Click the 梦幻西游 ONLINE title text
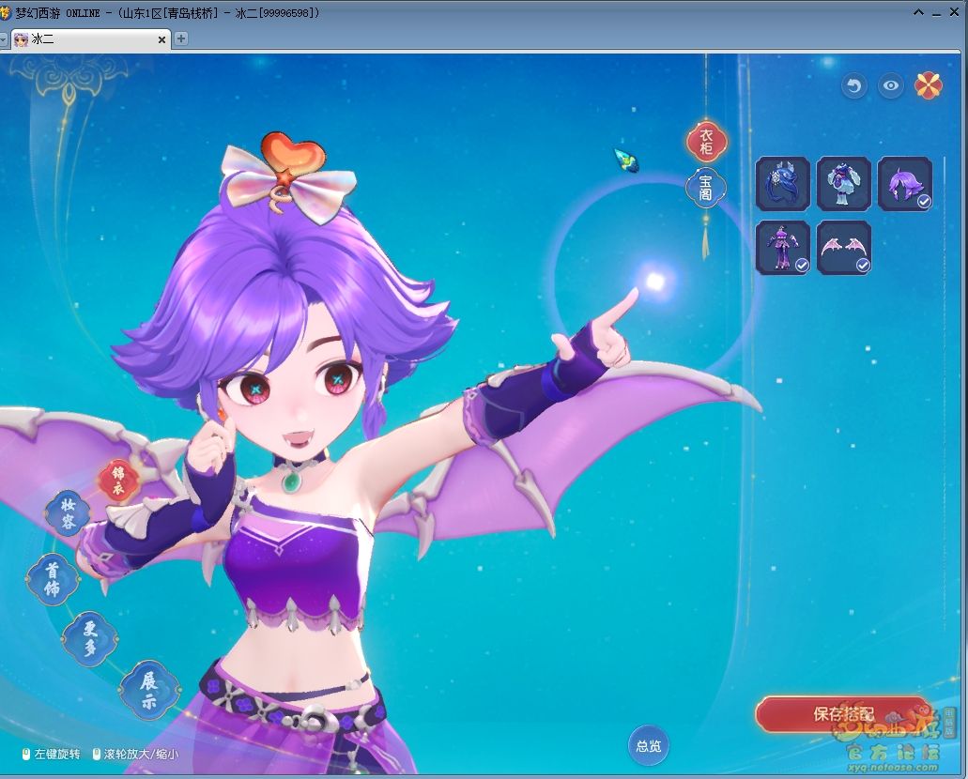Image resolution: width=968 pixels, height=779 pixels. click(x=57, y=13)
